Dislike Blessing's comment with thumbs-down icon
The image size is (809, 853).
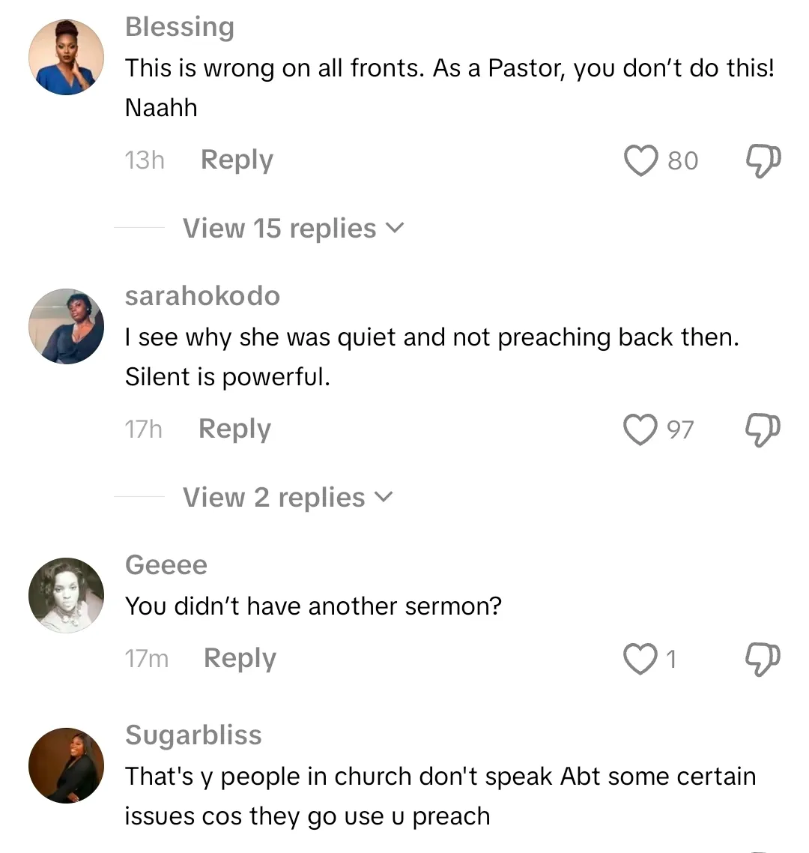coord(763,160)
